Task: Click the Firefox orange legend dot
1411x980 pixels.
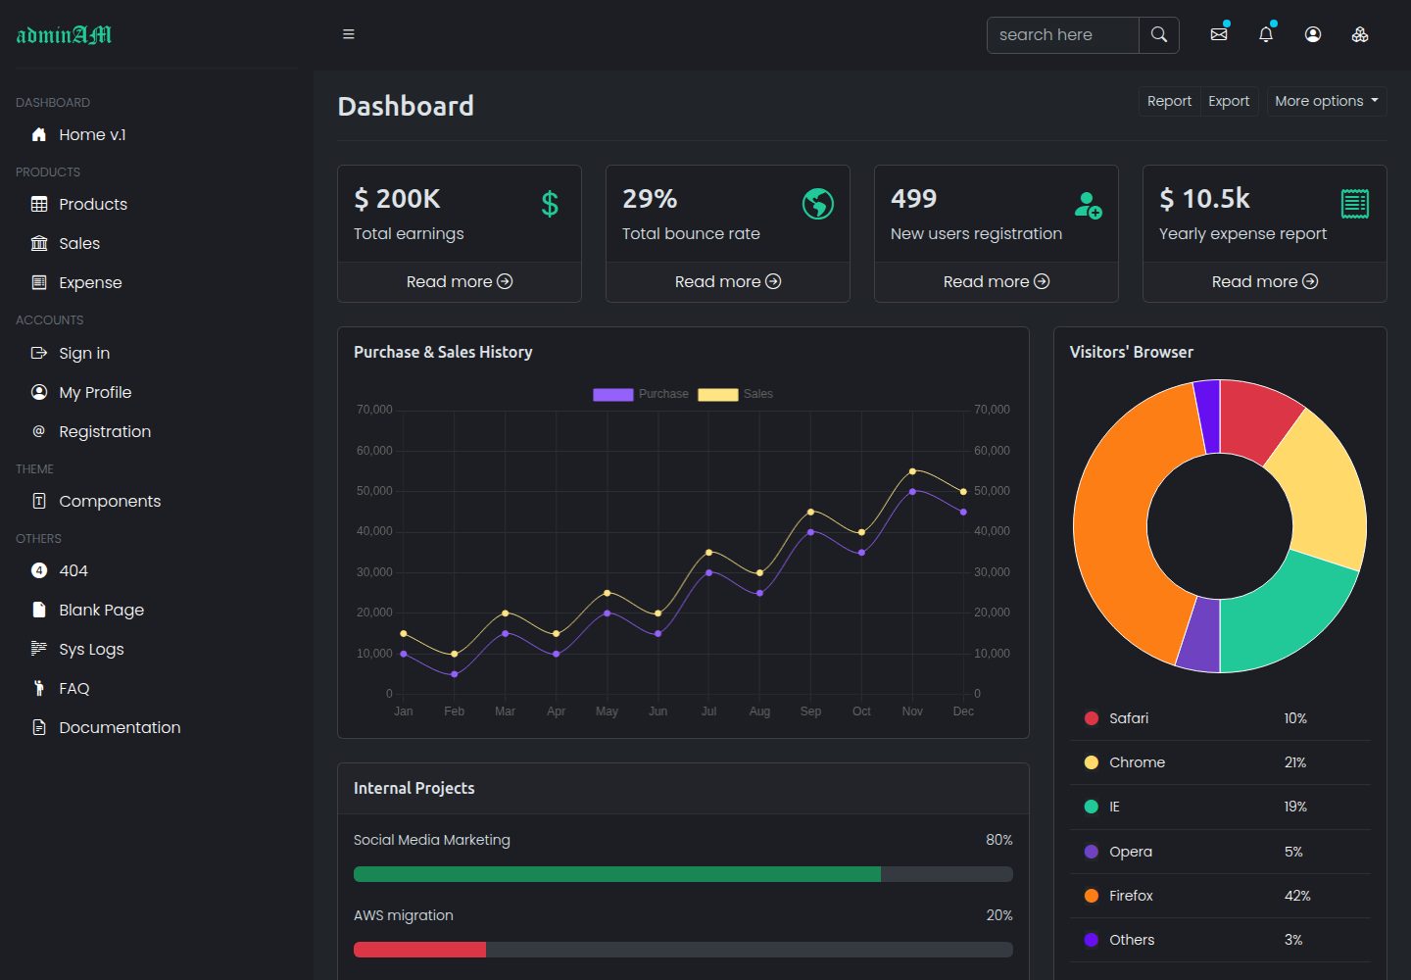Action: coord(1092,896)
